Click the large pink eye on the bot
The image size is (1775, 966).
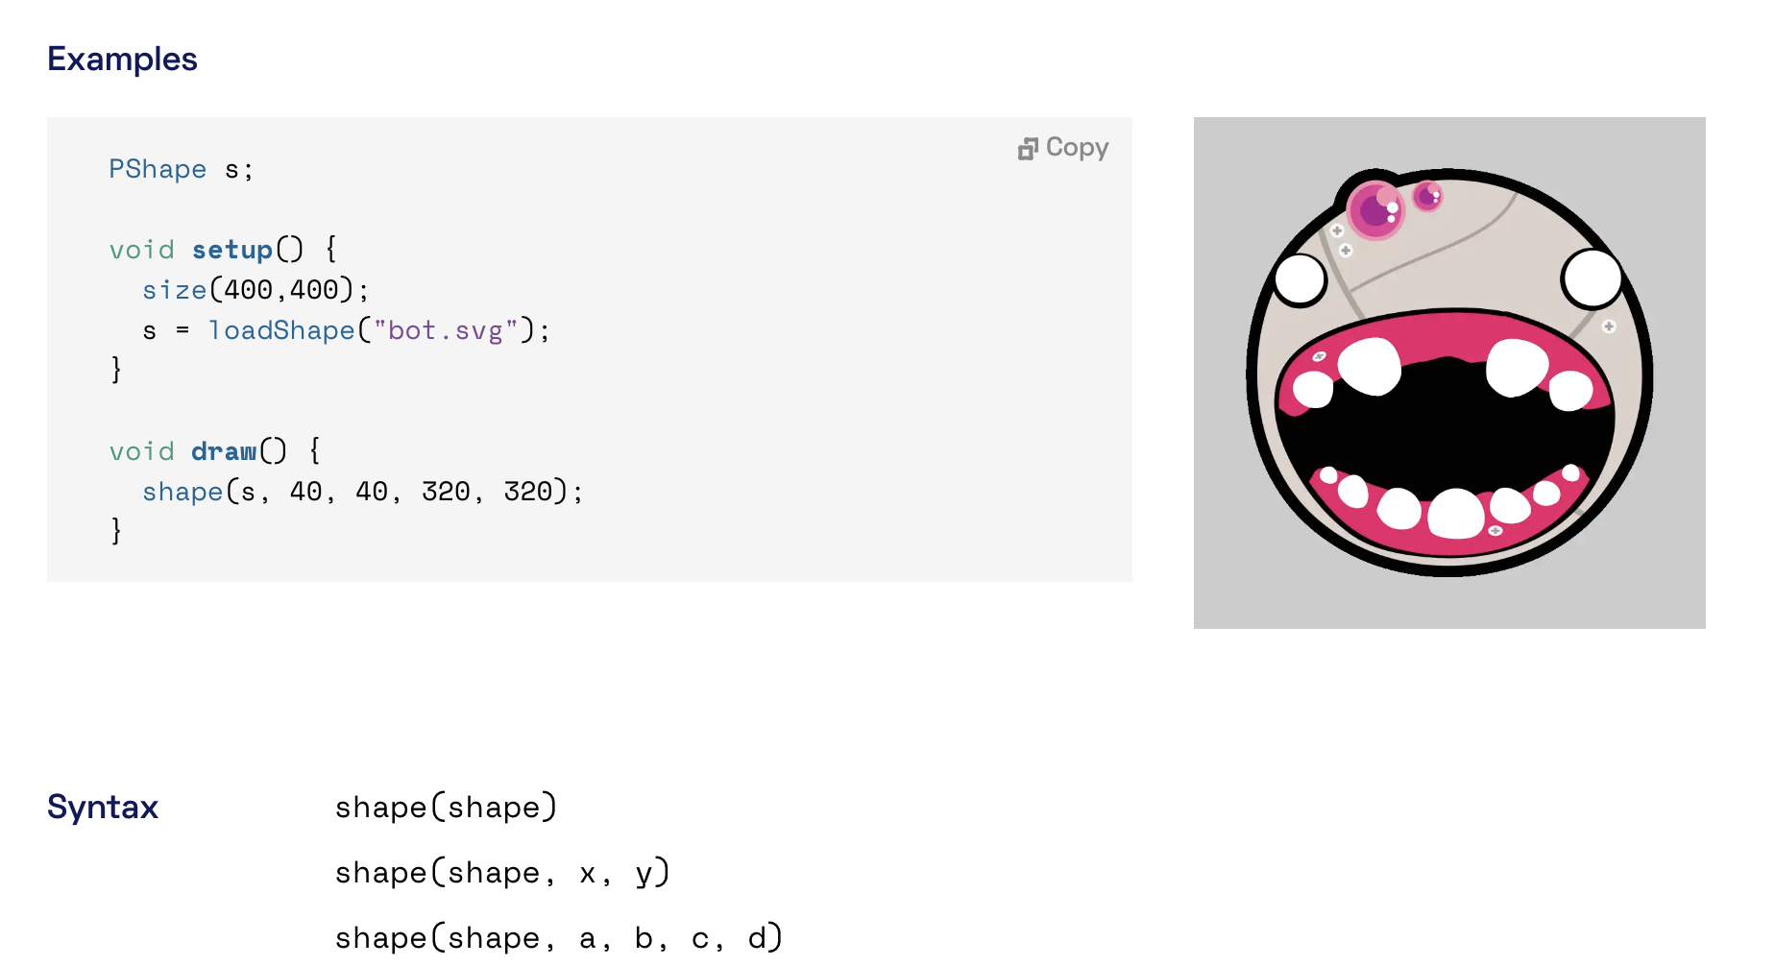tap(1375, 210)
